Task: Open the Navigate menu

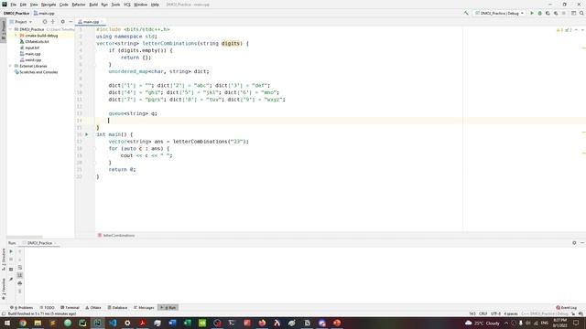Action: (x=49, y=5)
